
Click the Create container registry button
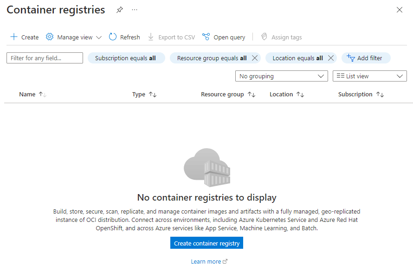pyautogui.click(x=207, y=243)
